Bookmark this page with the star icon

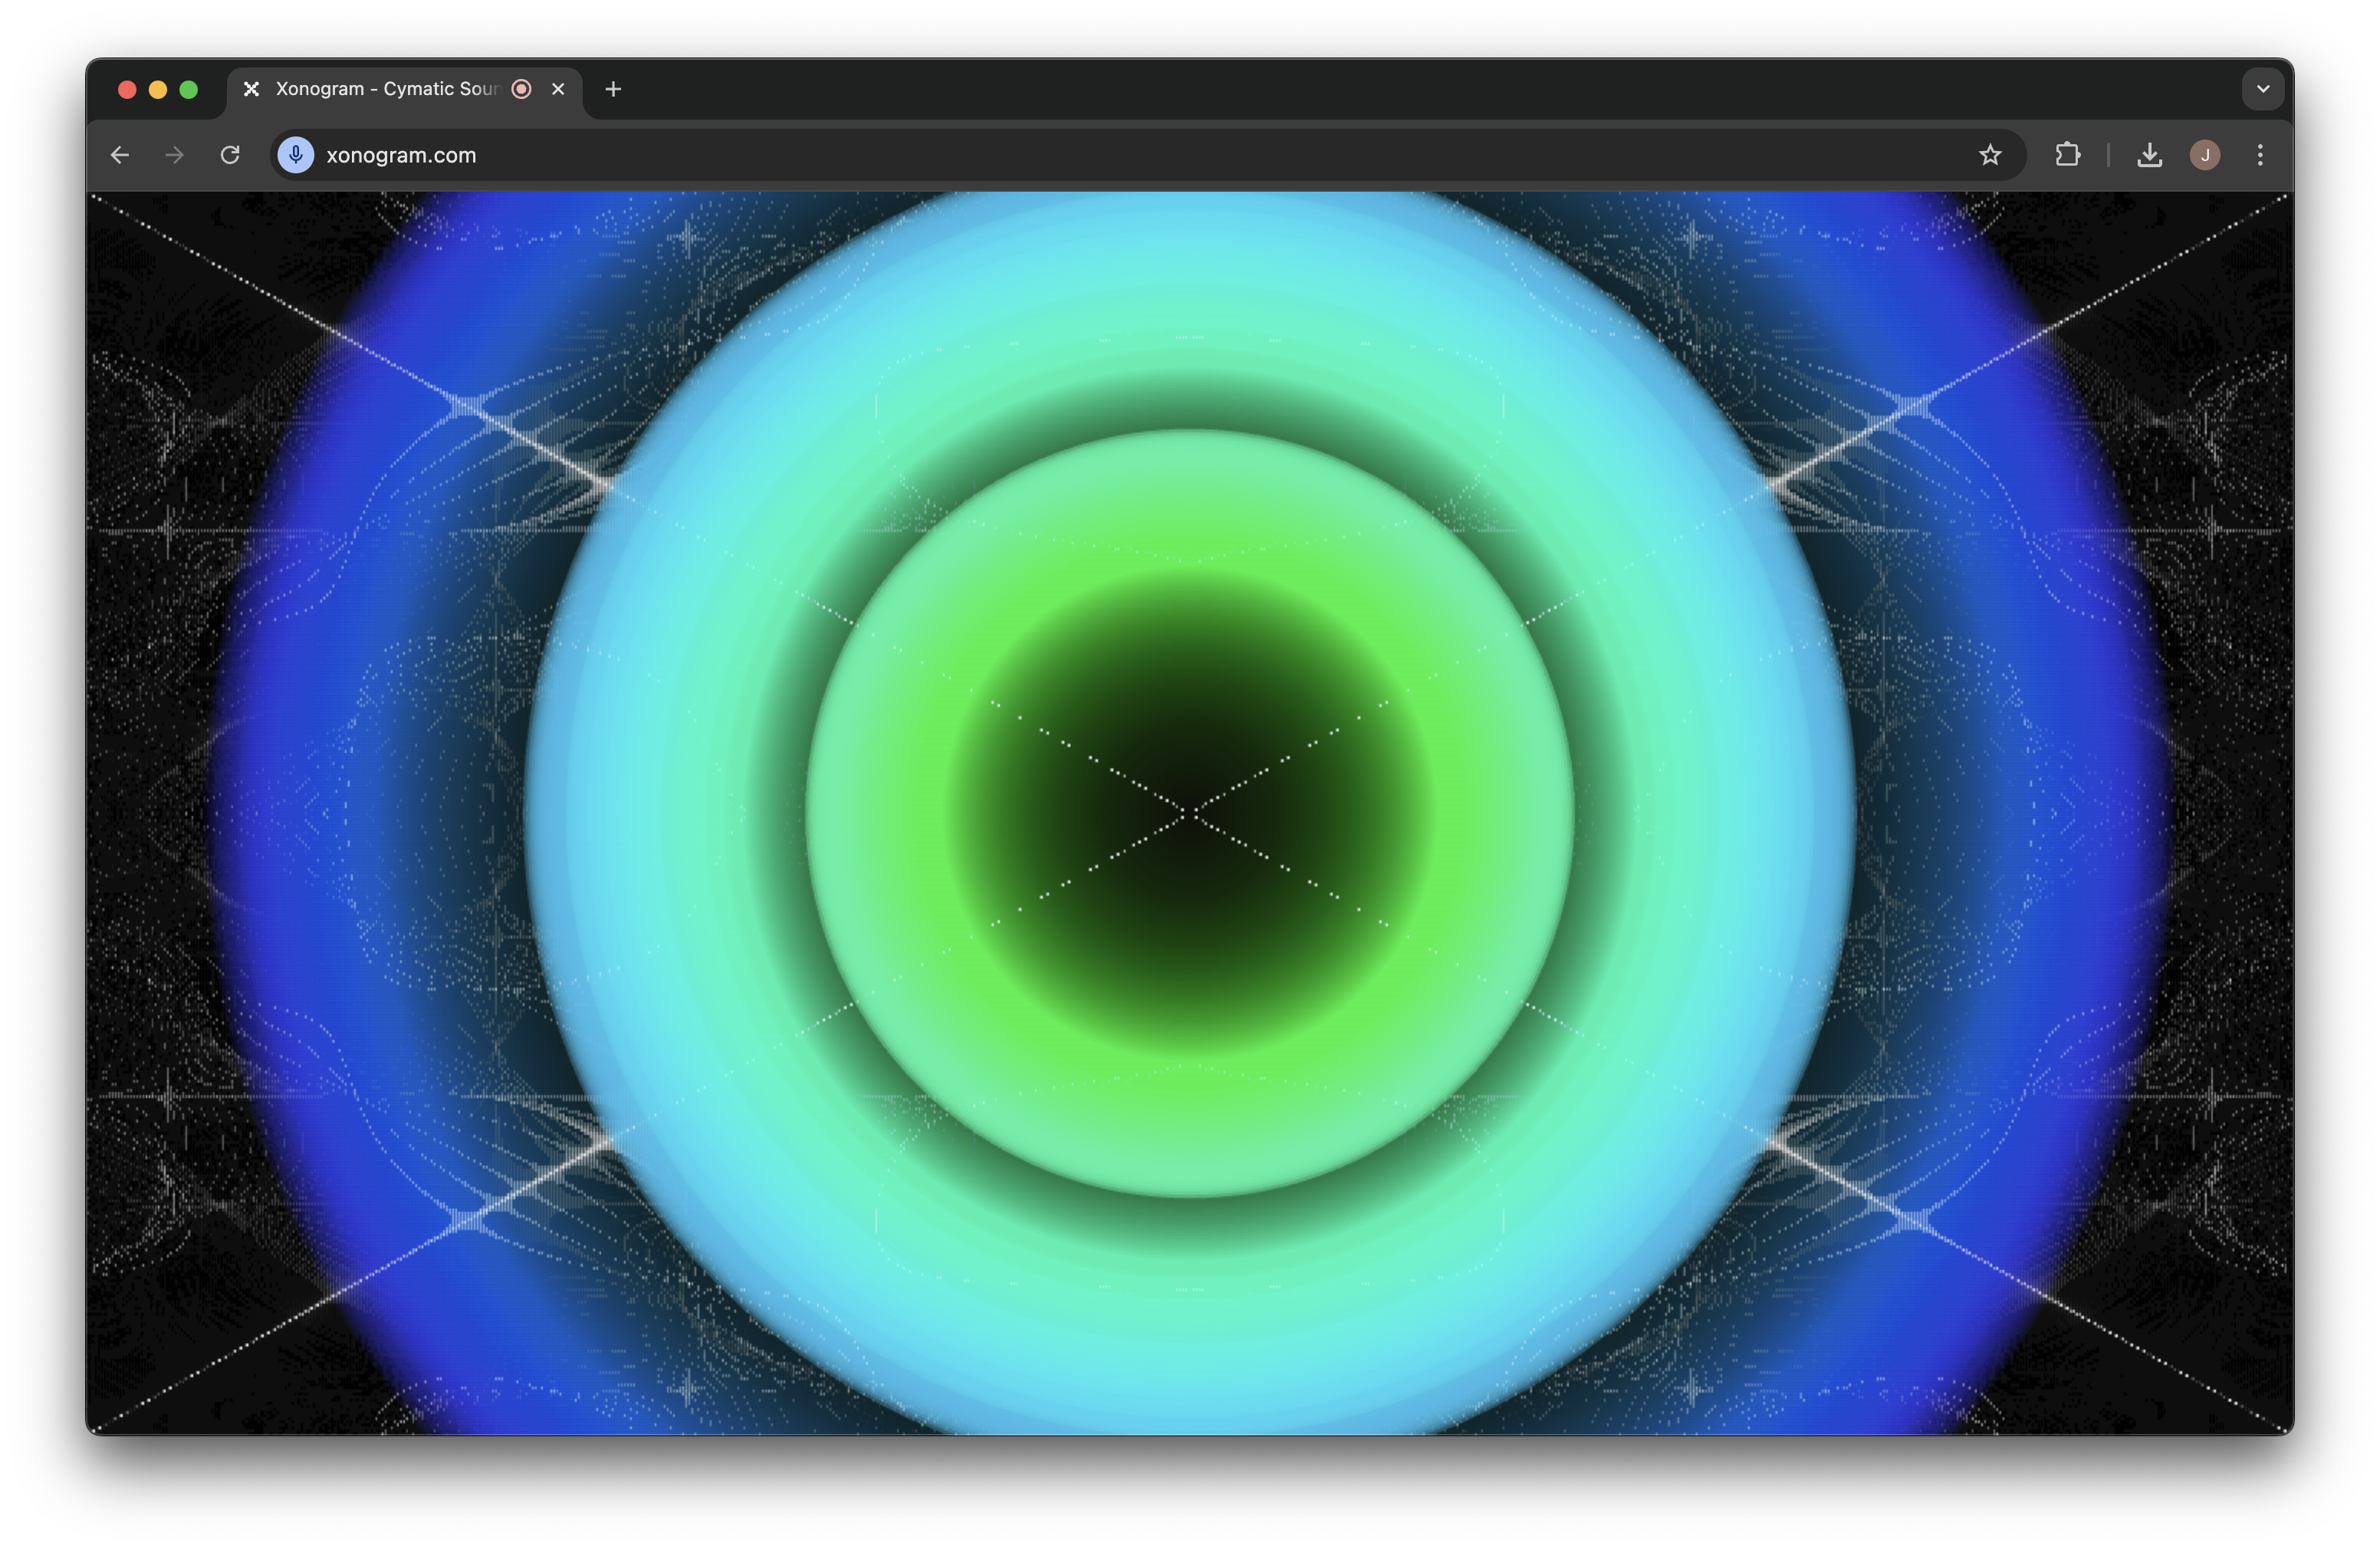[x=1990, y=155]
